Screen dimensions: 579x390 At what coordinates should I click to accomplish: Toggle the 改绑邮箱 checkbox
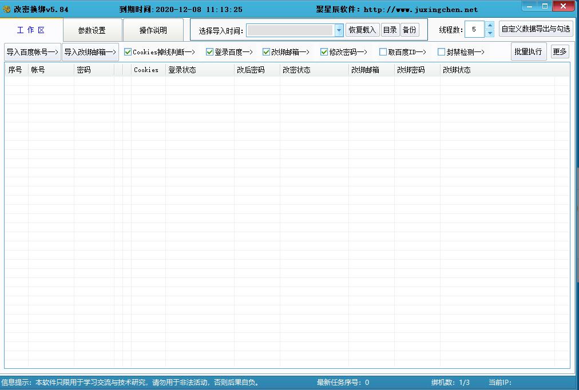266,51
